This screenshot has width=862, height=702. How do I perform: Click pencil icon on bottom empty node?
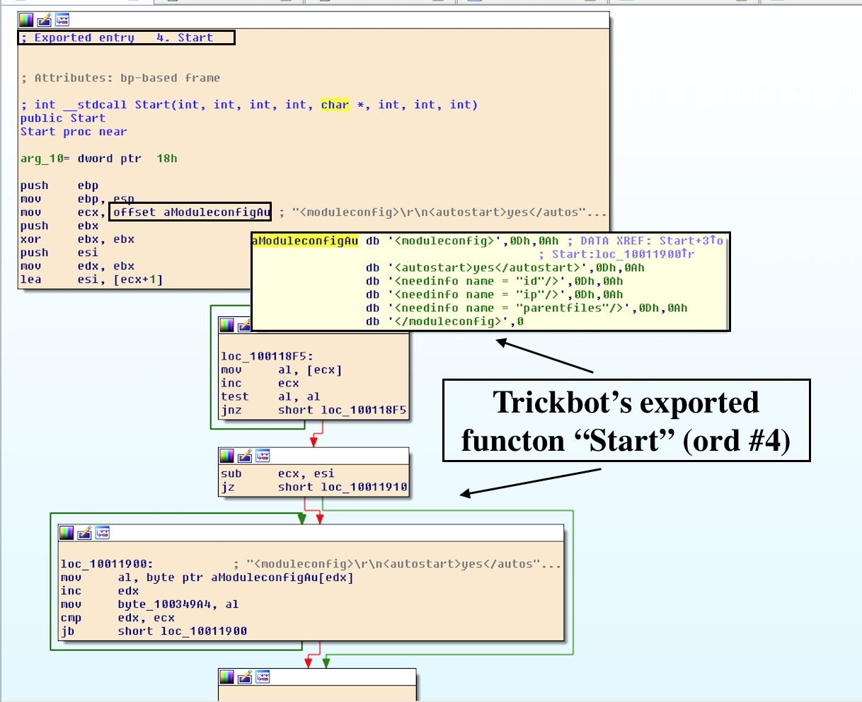pyautogui.click(x=244, y=677)
